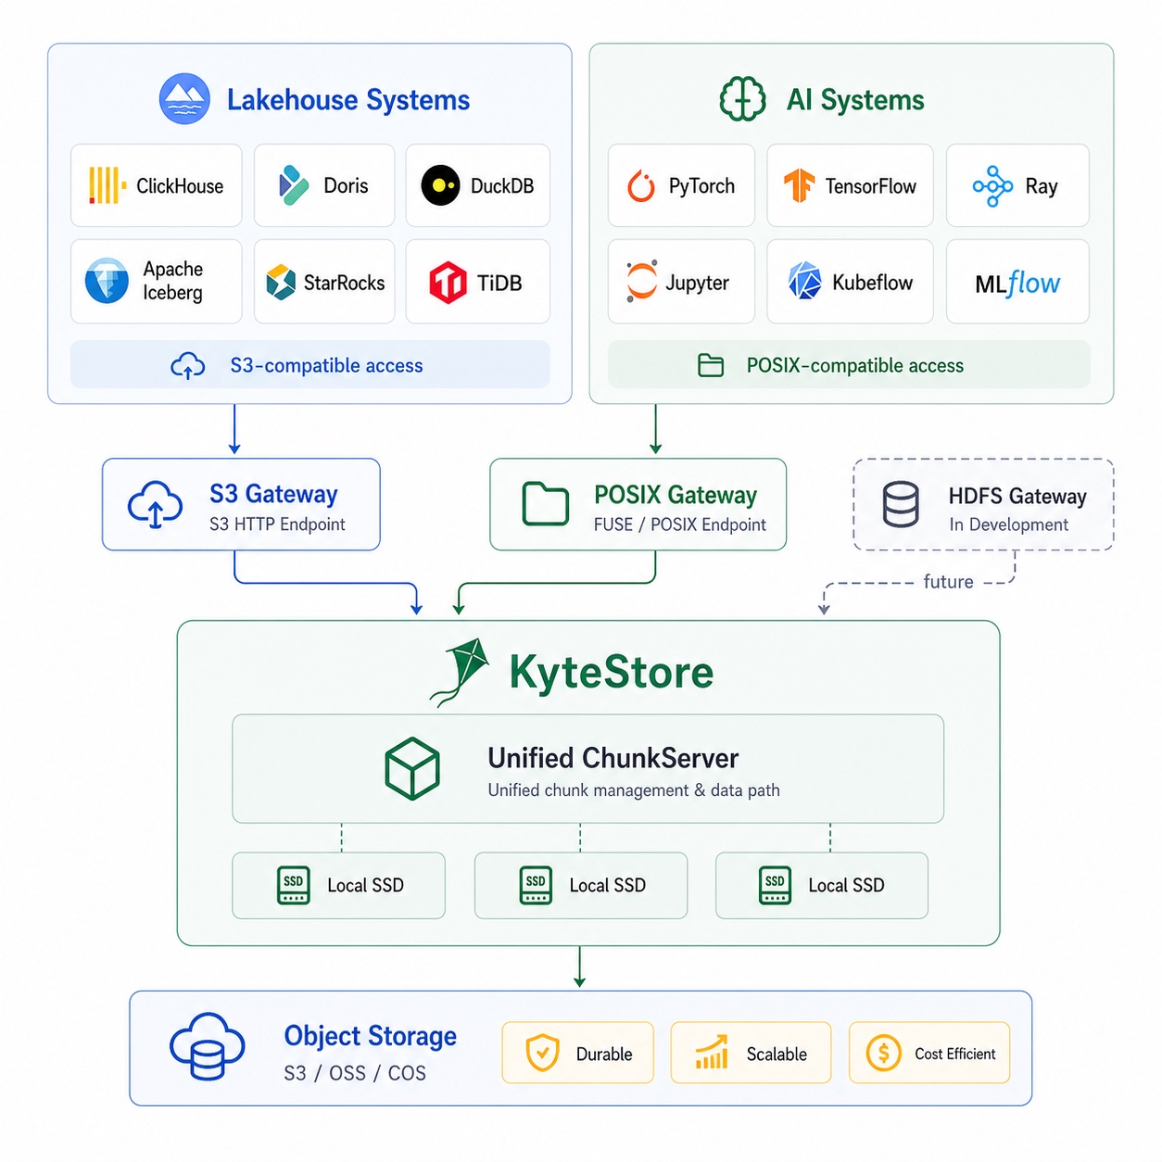The width and height of the screenshot is (1162, 1162).
Task: Click the POSIX-compatible access folder icon
Action: pos(711,365)
